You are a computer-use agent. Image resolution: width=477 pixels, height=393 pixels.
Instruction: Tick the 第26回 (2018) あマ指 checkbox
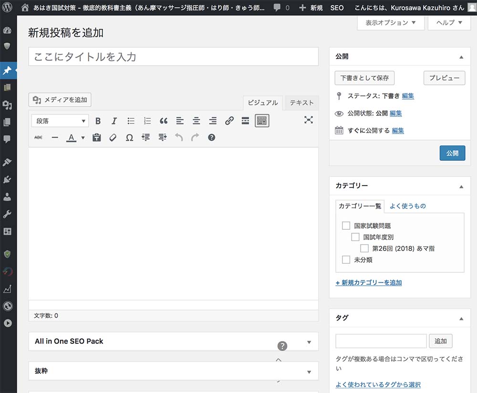[x=364, y=248]
